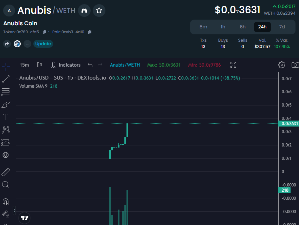Select the brush drawing tool
This screenshot has height=225, width=299.
[x=6, y=104]
